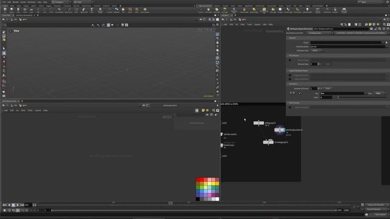Click the Number of Entries field
Screen dimensions: 390x219
tap(314, 88)
